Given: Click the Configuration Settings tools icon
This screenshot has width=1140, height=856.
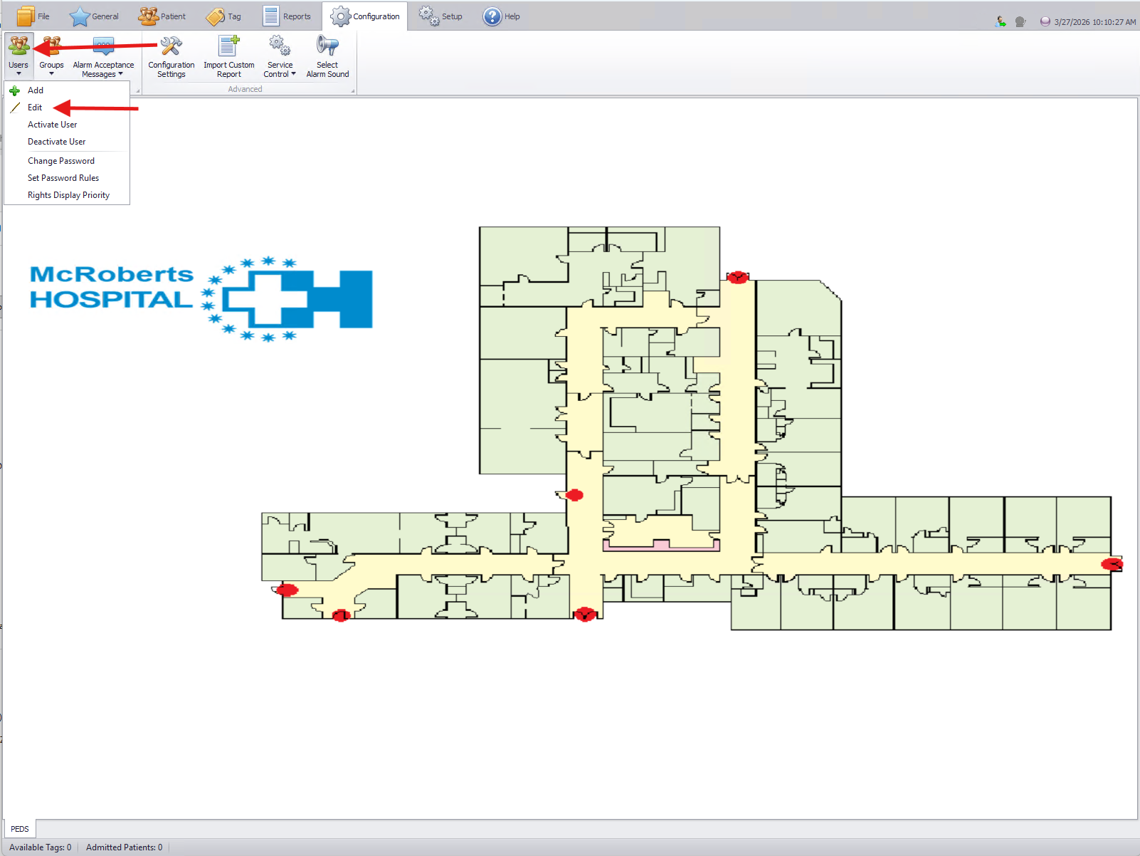Looking at the screenshot, I should pos(171,47).
